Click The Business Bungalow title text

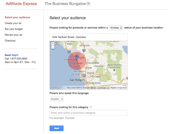pos(65,4)
